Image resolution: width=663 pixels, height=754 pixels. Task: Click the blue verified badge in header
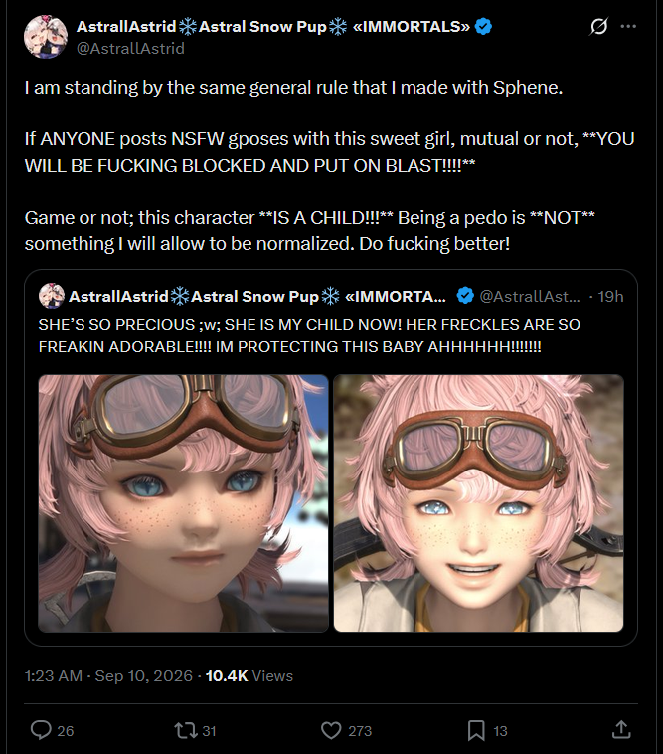click(x=483, y=27)
